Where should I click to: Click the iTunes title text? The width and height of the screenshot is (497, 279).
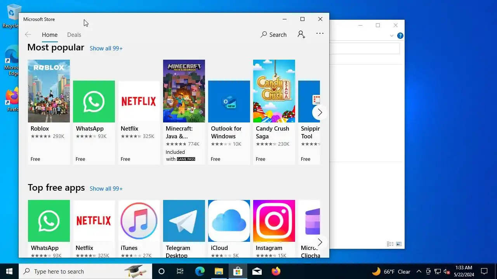click(129, 248)
